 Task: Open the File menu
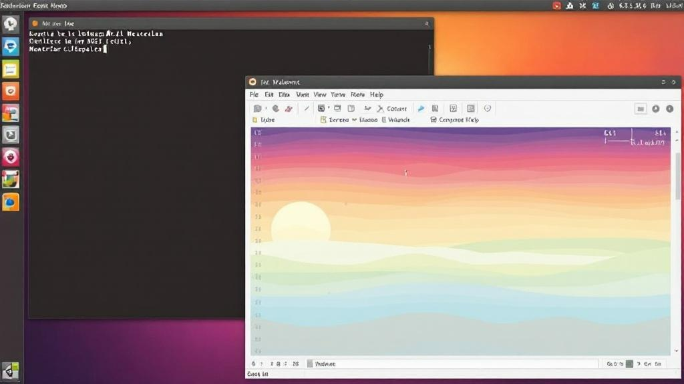[x=254, y=94]
